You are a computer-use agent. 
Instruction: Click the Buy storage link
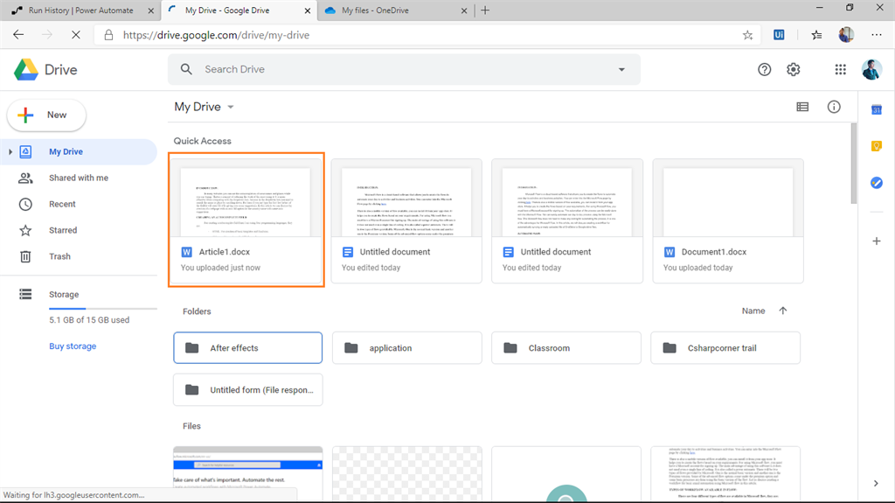tap(73, 346)
